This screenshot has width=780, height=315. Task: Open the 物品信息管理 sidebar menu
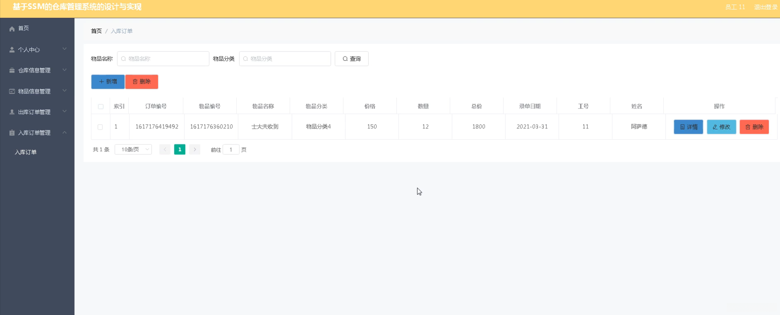click(37, 91)
